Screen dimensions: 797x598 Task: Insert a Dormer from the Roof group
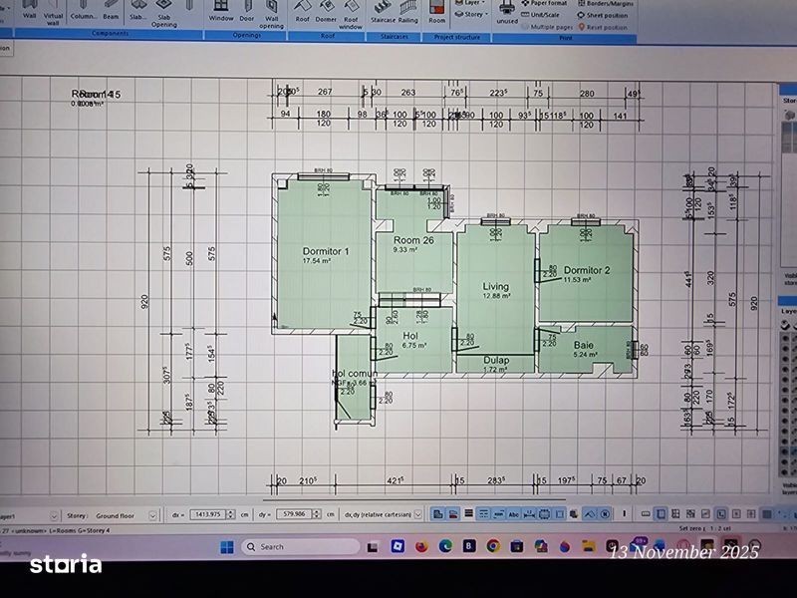(x=326, y=12)
